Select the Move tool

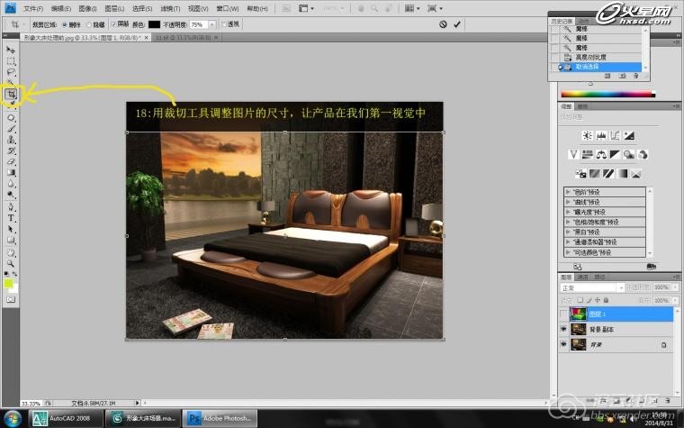pos(11,50)
